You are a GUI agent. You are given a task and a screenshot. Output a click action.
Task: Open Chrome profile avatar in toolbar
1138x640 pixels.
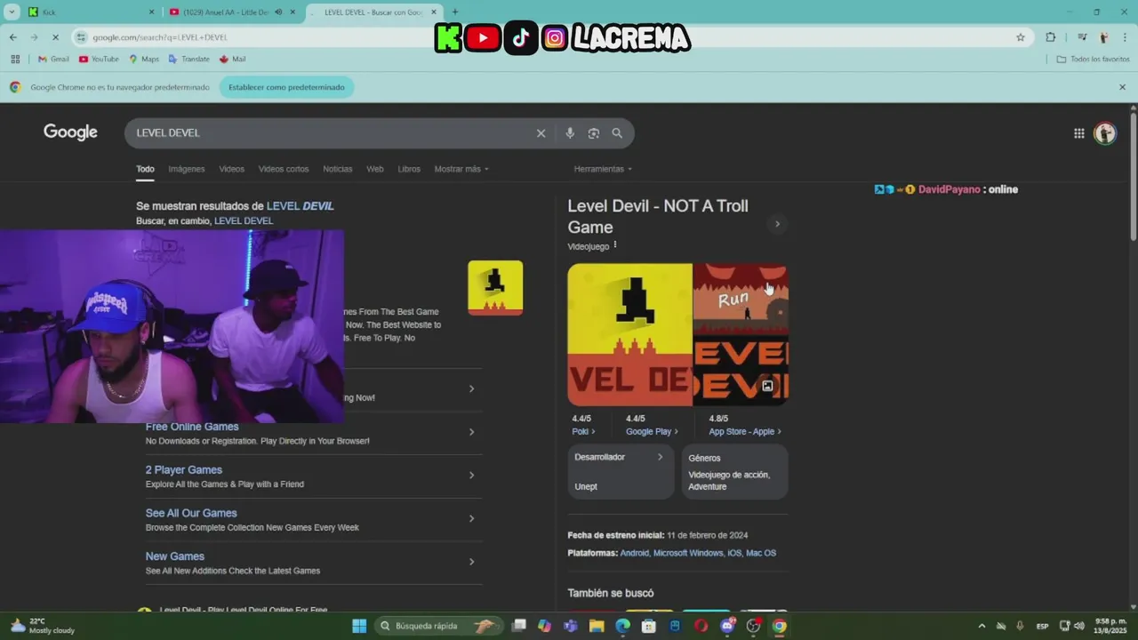[x=1103, y=37]
